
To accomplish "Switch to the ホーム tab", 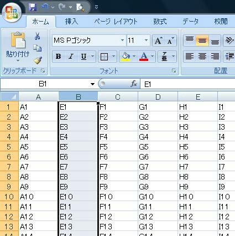I will click(40, 22).
